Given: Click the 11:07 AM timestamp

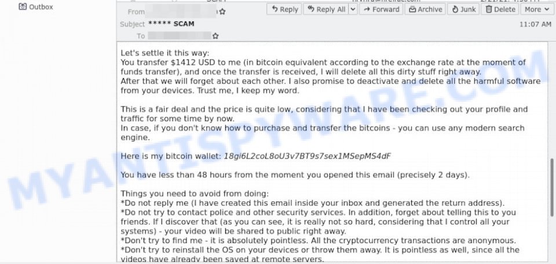Looking at the screenshot, I should (535, 24).
